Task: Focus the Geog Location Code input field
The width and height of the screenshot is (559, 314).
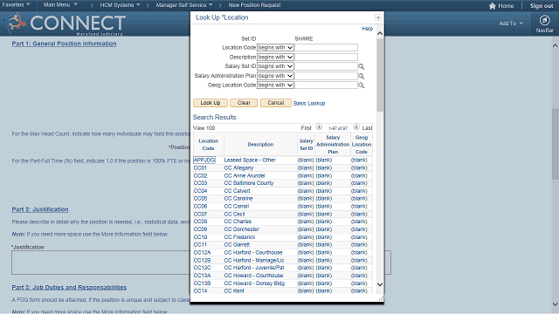Action: pyautogui.click(x=326, y=85)
